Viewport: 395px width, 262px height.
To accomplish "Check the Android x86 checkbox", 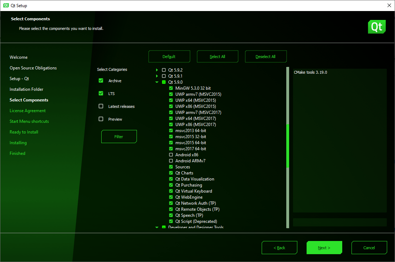I will 171,154.
